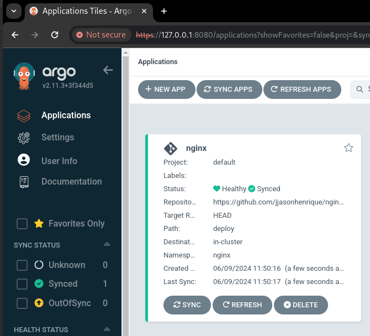Open the Documentation book icon
Image resolution: width=370 pixels, height=336 pixels.
point(23,182)
